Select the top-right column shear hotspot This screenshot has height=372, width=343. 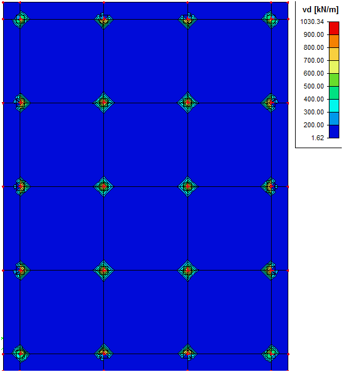pos(271,19)
